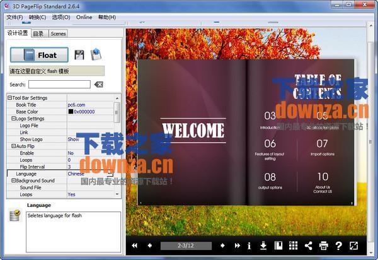Show page thumbnails grid icon
Image resolution: width=378 pixels, height=260 pixels.
click(293, 245)
